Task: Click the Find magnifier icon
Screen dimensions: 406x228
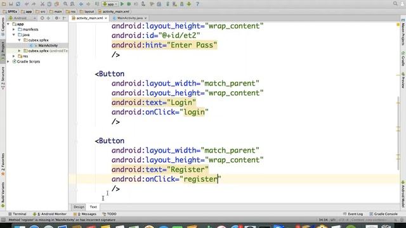Action: coord(65,4)
